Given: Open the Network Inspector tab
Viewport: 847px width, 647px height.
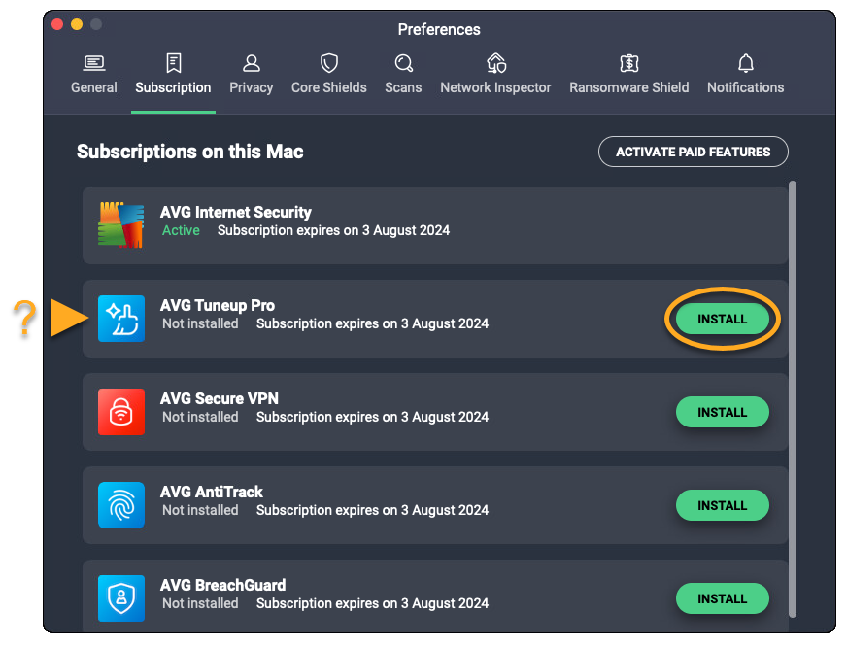Looking at the screenshot, I should pyautogui.click(x=495, y=75).
